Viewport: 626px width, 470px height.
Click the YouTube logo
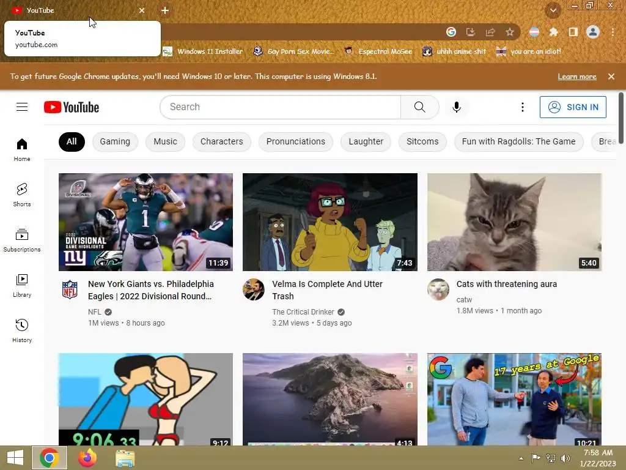pos(72,107)
